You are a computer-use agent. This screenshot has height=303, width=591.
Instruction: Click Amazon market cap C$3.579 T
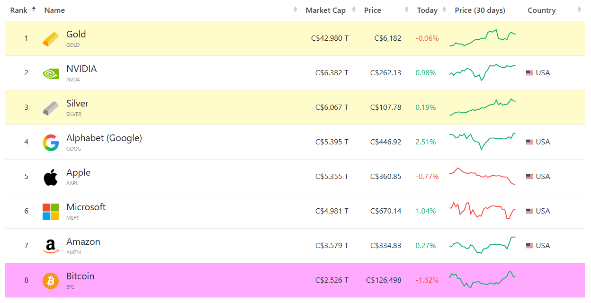point(332,246)
